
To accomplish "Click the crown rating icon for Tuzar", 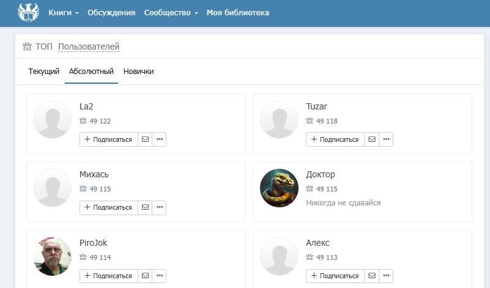I will (x=310, y=120).
